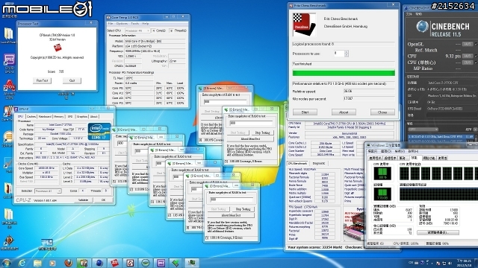This screenshot has width=478, height=268.
Task: Switch to the red ZD CPUmark taskbar icon
Action: (114, 263)
